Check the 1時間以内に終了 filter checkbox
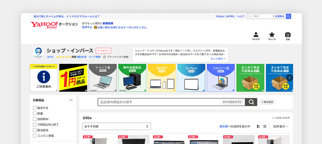322x144 pixels. coord(35,124)
